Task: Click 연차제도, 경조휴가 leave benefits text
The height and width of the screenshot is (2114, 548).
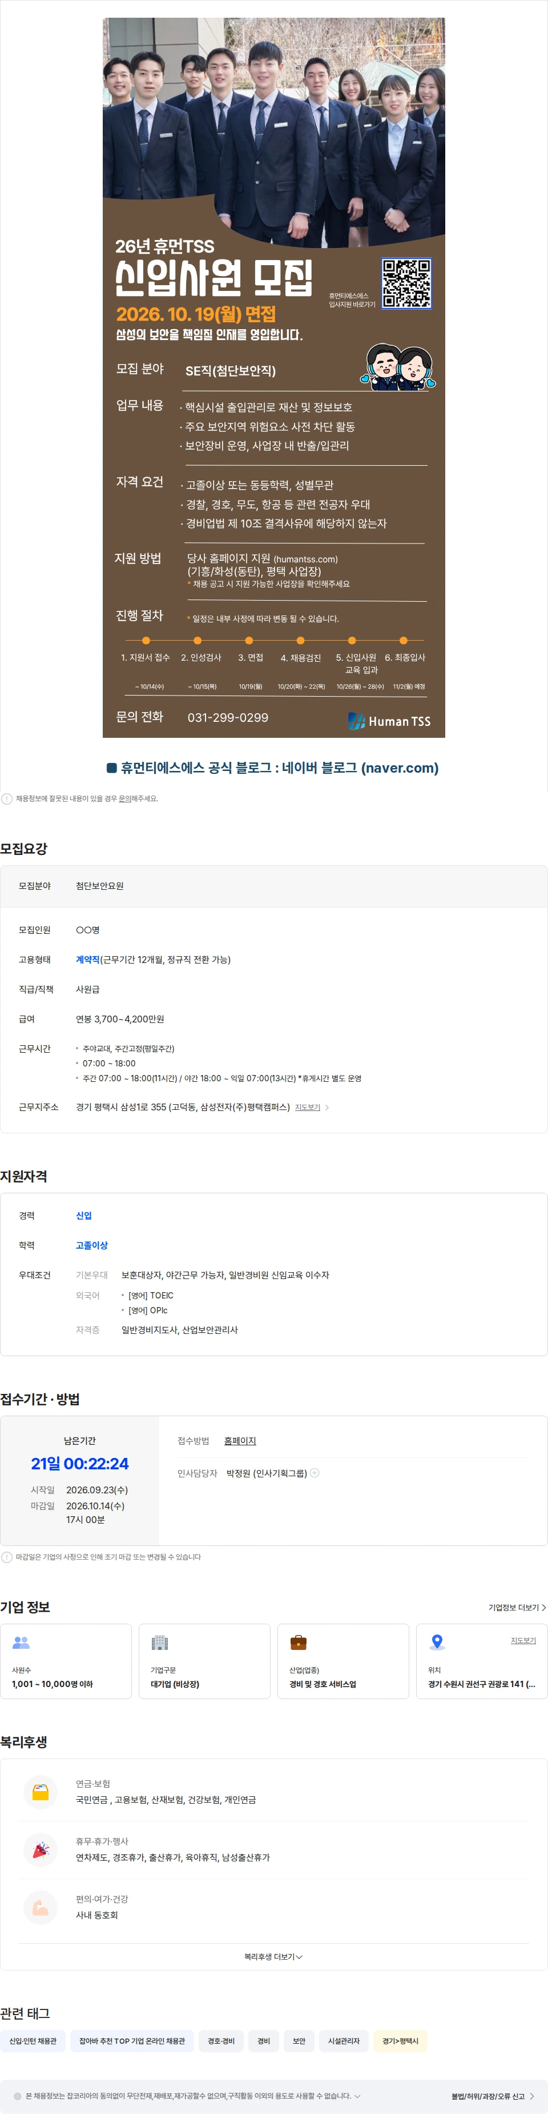Action: (173, 1857)
